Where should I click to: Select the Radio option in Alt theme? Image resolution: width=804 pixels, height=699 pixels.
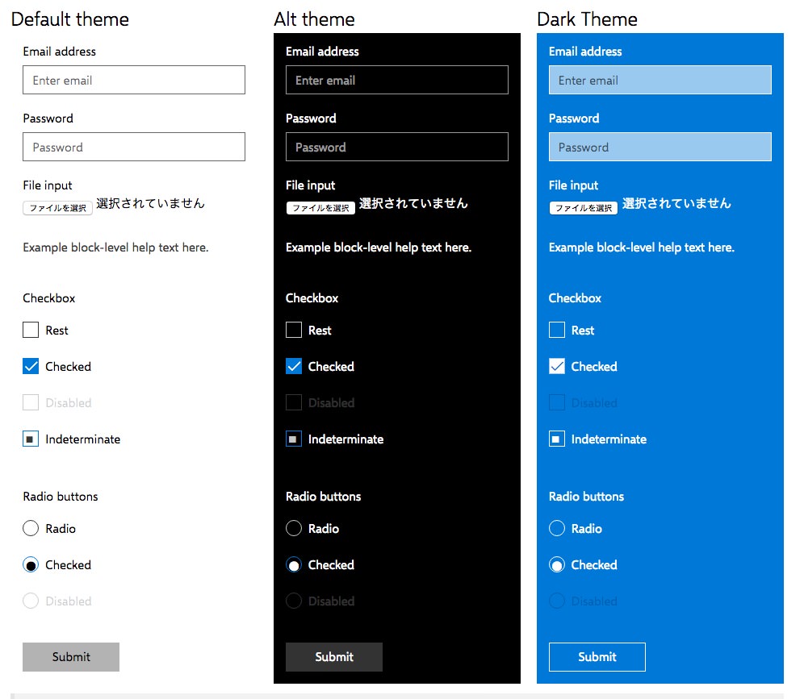pyautogui.click(x=294, y=529)
